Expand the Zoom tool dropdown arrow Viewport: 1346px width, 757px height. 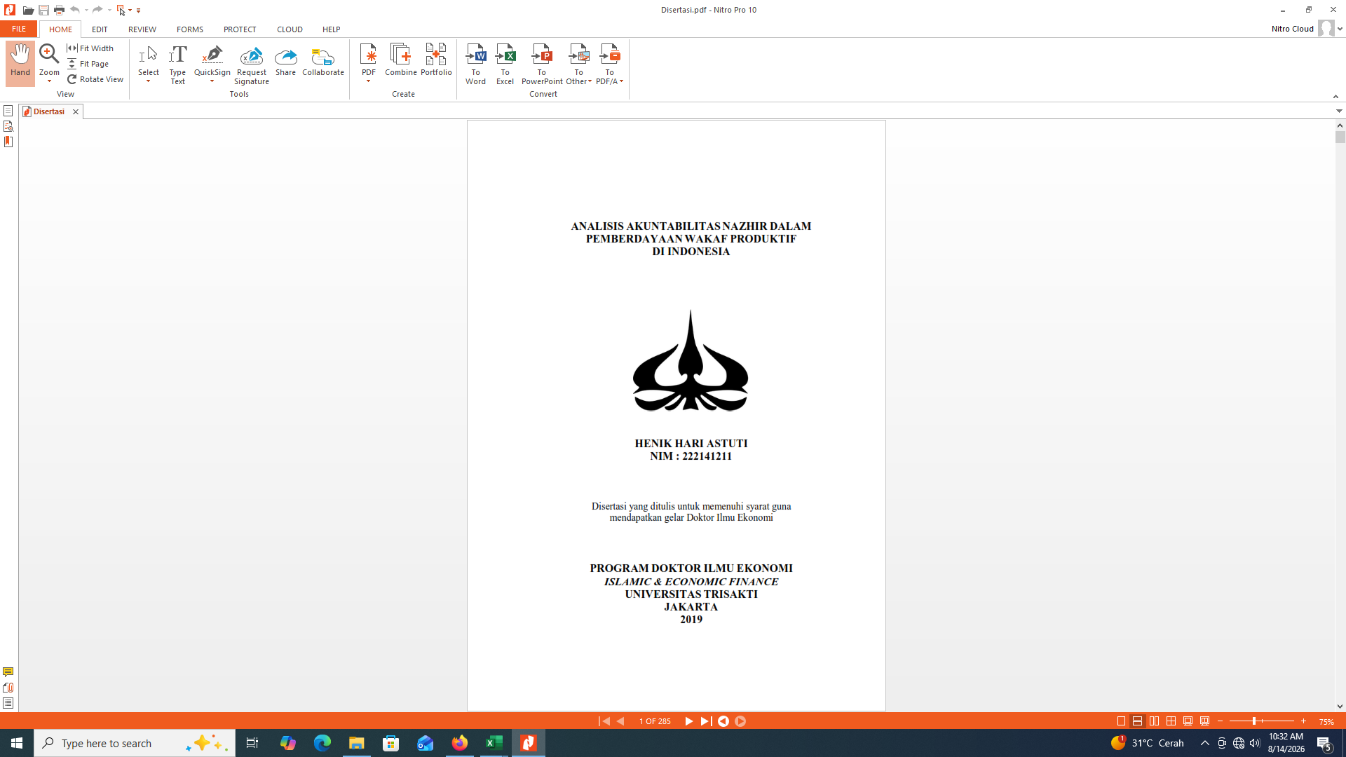(49, 81)
